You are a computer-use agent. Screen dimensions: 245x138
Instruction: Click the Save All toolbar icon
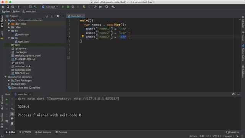point(8,7)
